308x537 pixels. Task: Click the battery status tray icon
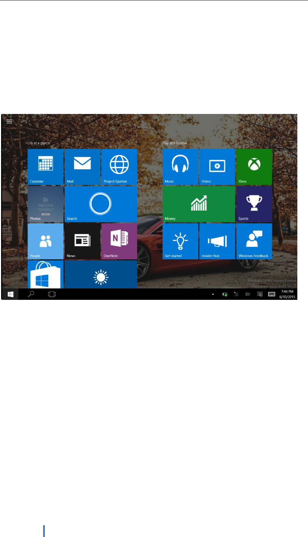pyautogui.click(x=224, y=294)
